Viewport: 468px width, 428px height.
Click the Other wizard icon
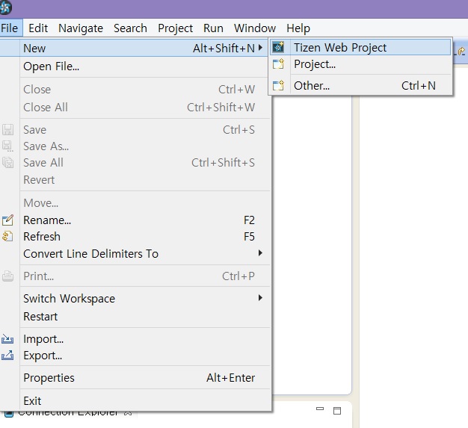278,86
